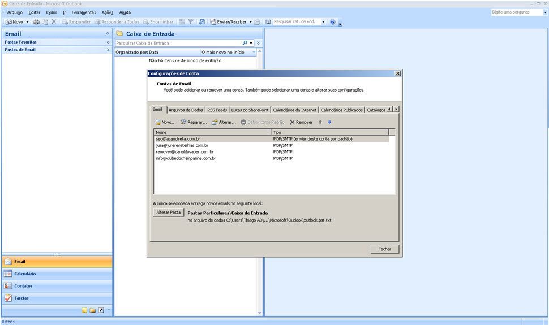Expand the Pastas Favoritas section

(x=108, y=42)
